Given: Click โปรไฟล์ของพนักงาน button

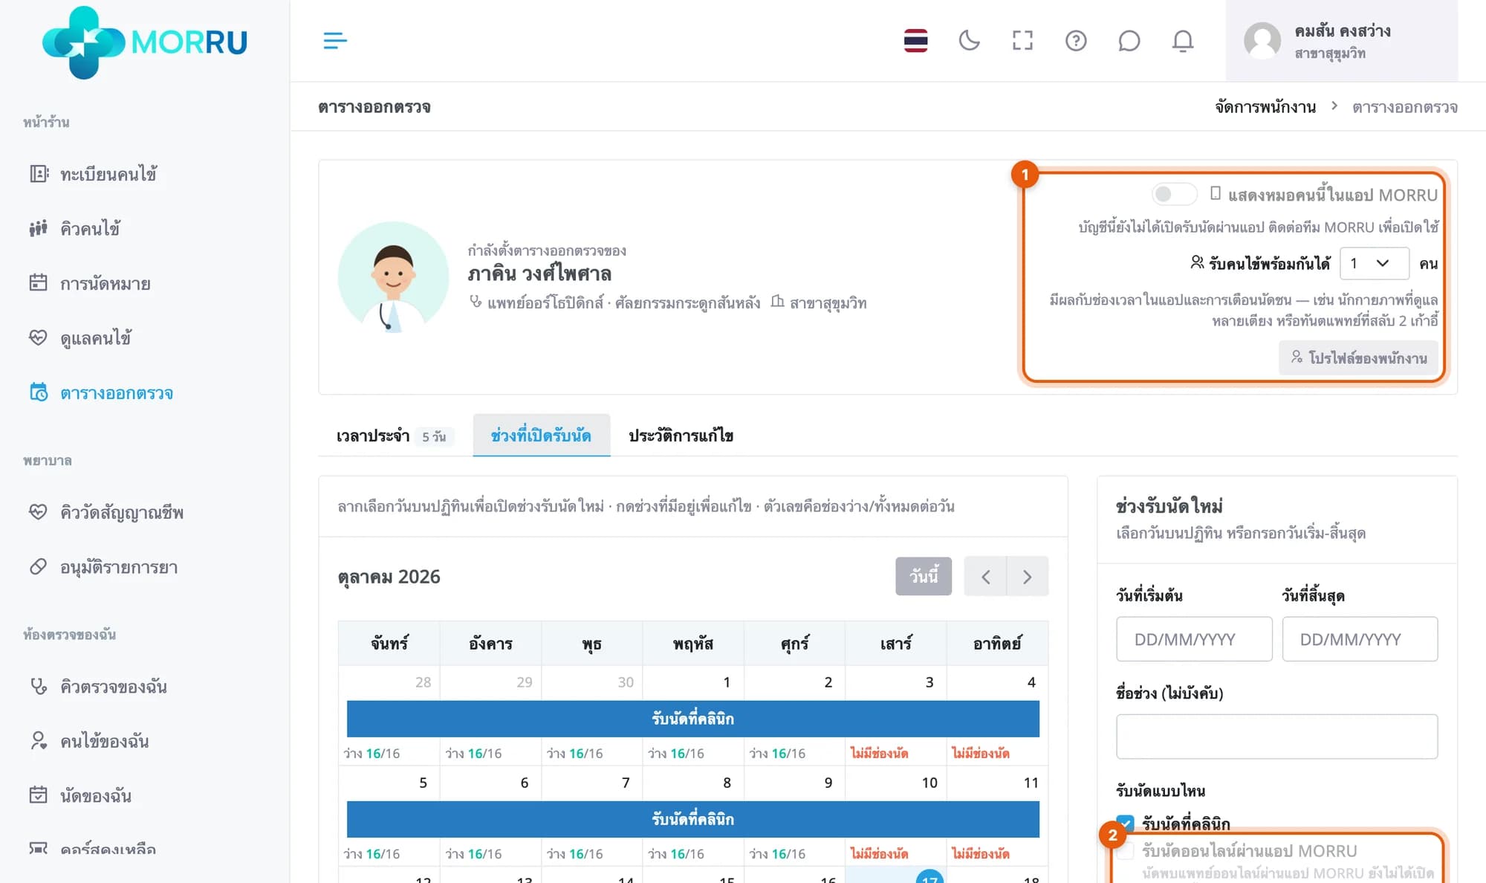Looking at the screenshot, I should coord(1358,358).
